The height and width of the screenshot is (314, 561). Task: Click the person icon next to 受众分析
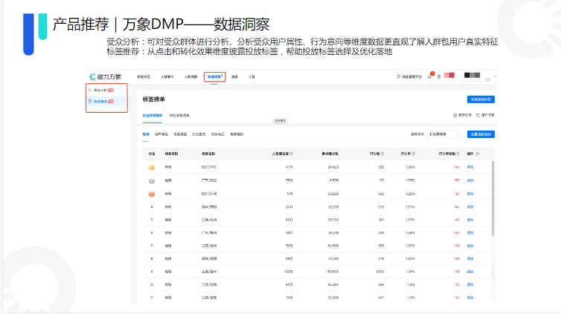click(x=90, y=91)
